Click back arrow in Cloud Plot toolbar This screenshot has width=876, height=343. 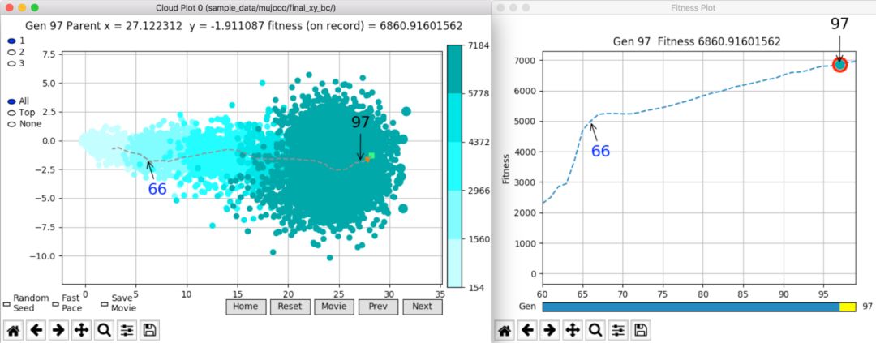point(36,330)
